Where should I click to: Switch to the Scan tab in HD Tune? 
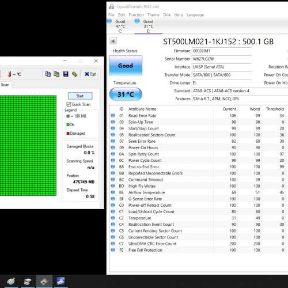click(5, 85)
